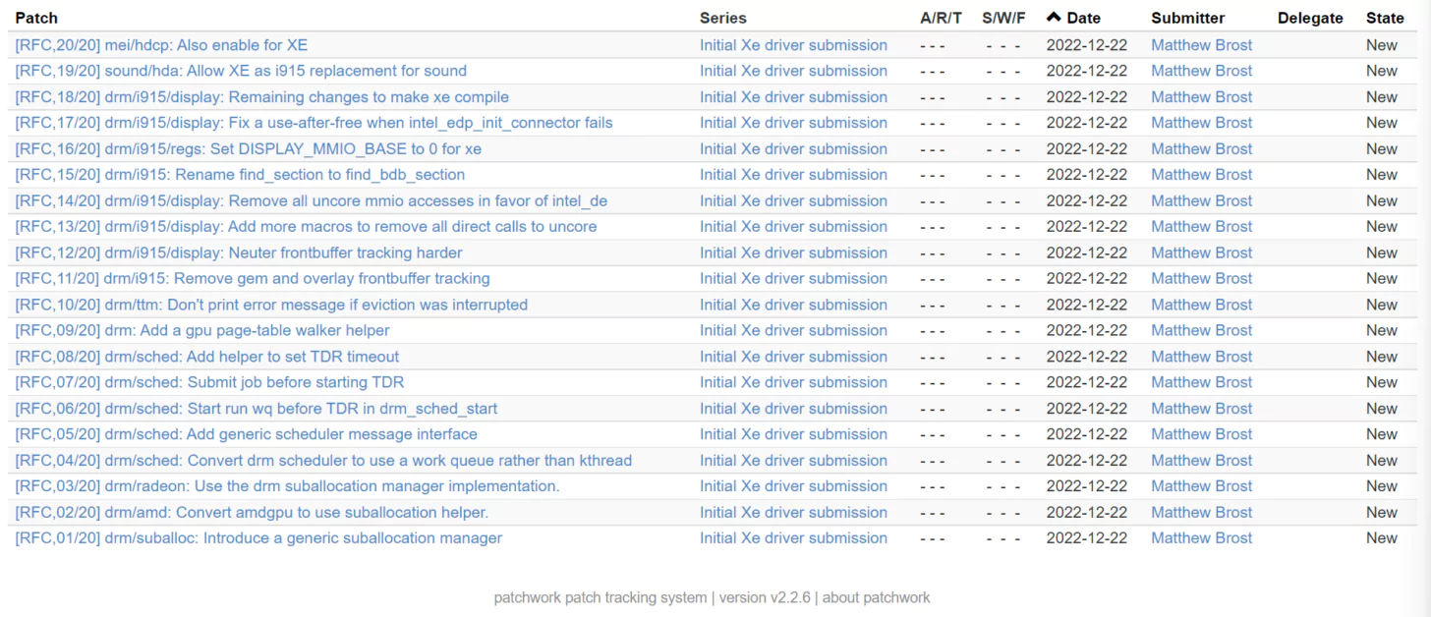Sort by the State column header

coord(1384,17)
